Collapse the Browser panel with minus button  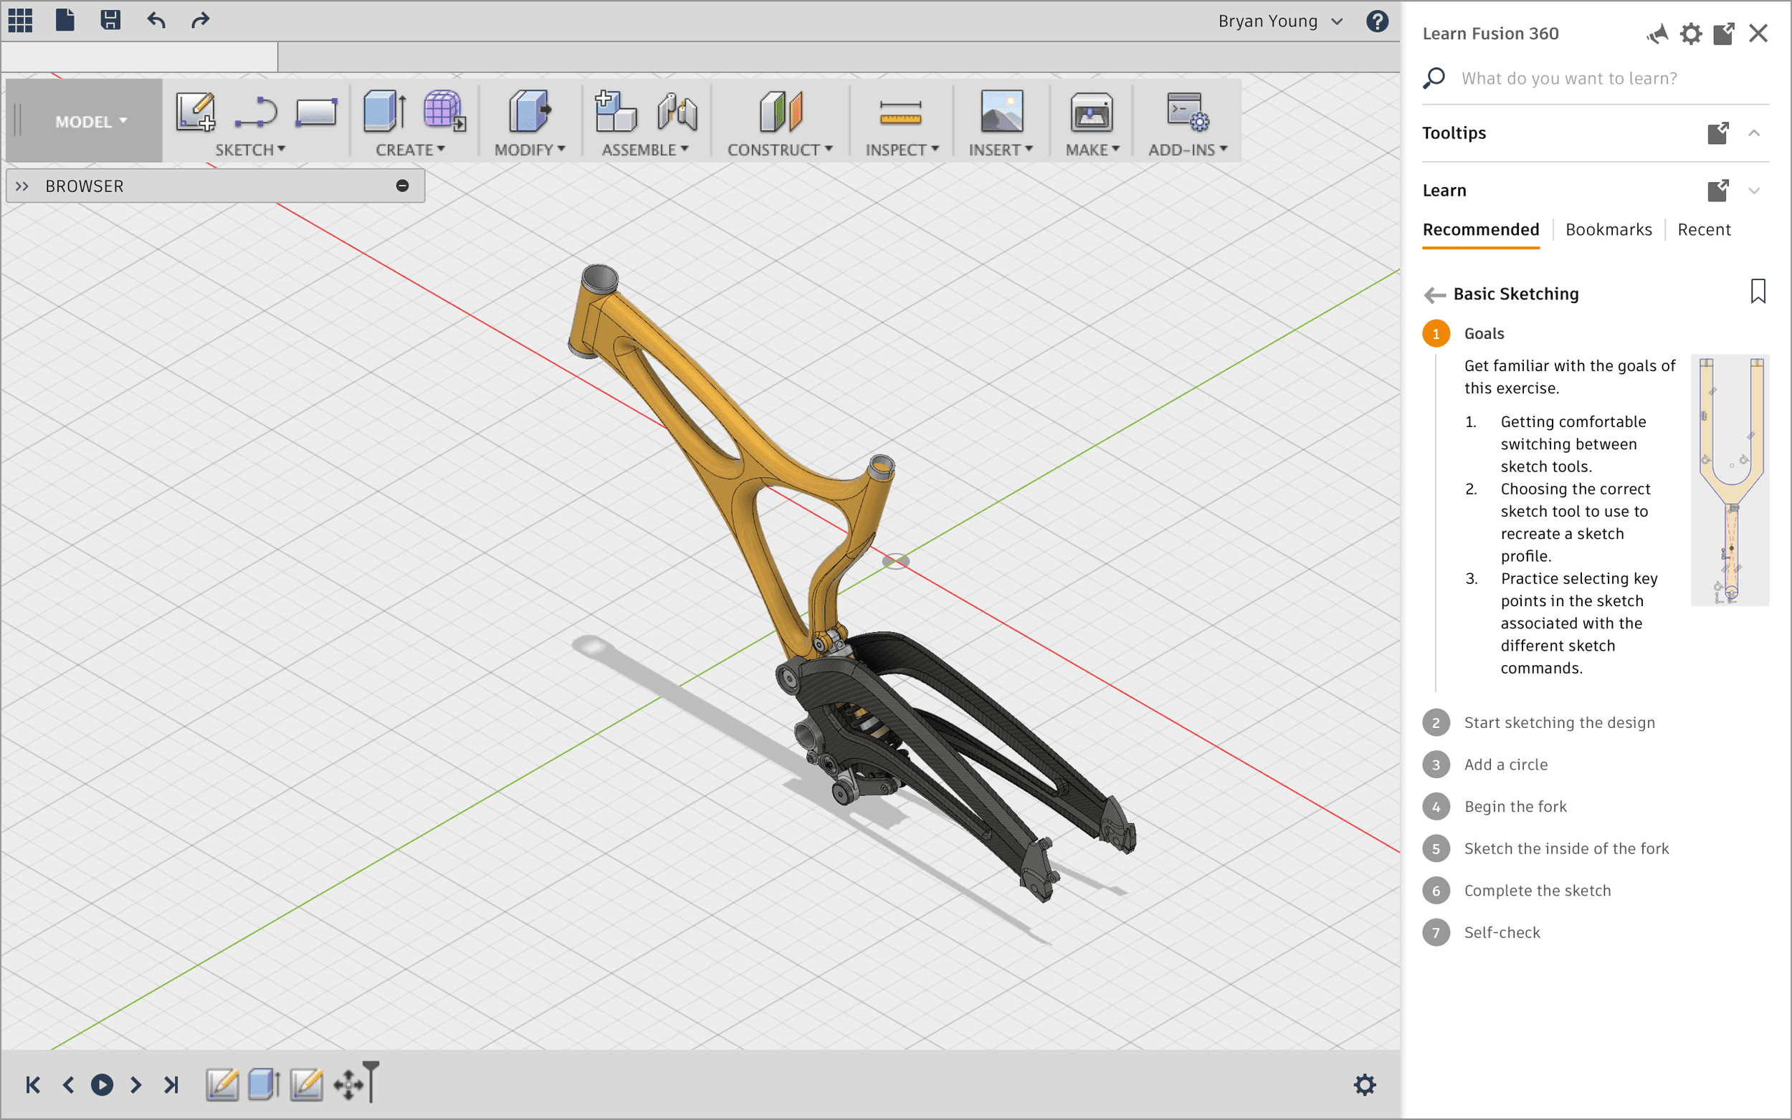coord(402,186)
